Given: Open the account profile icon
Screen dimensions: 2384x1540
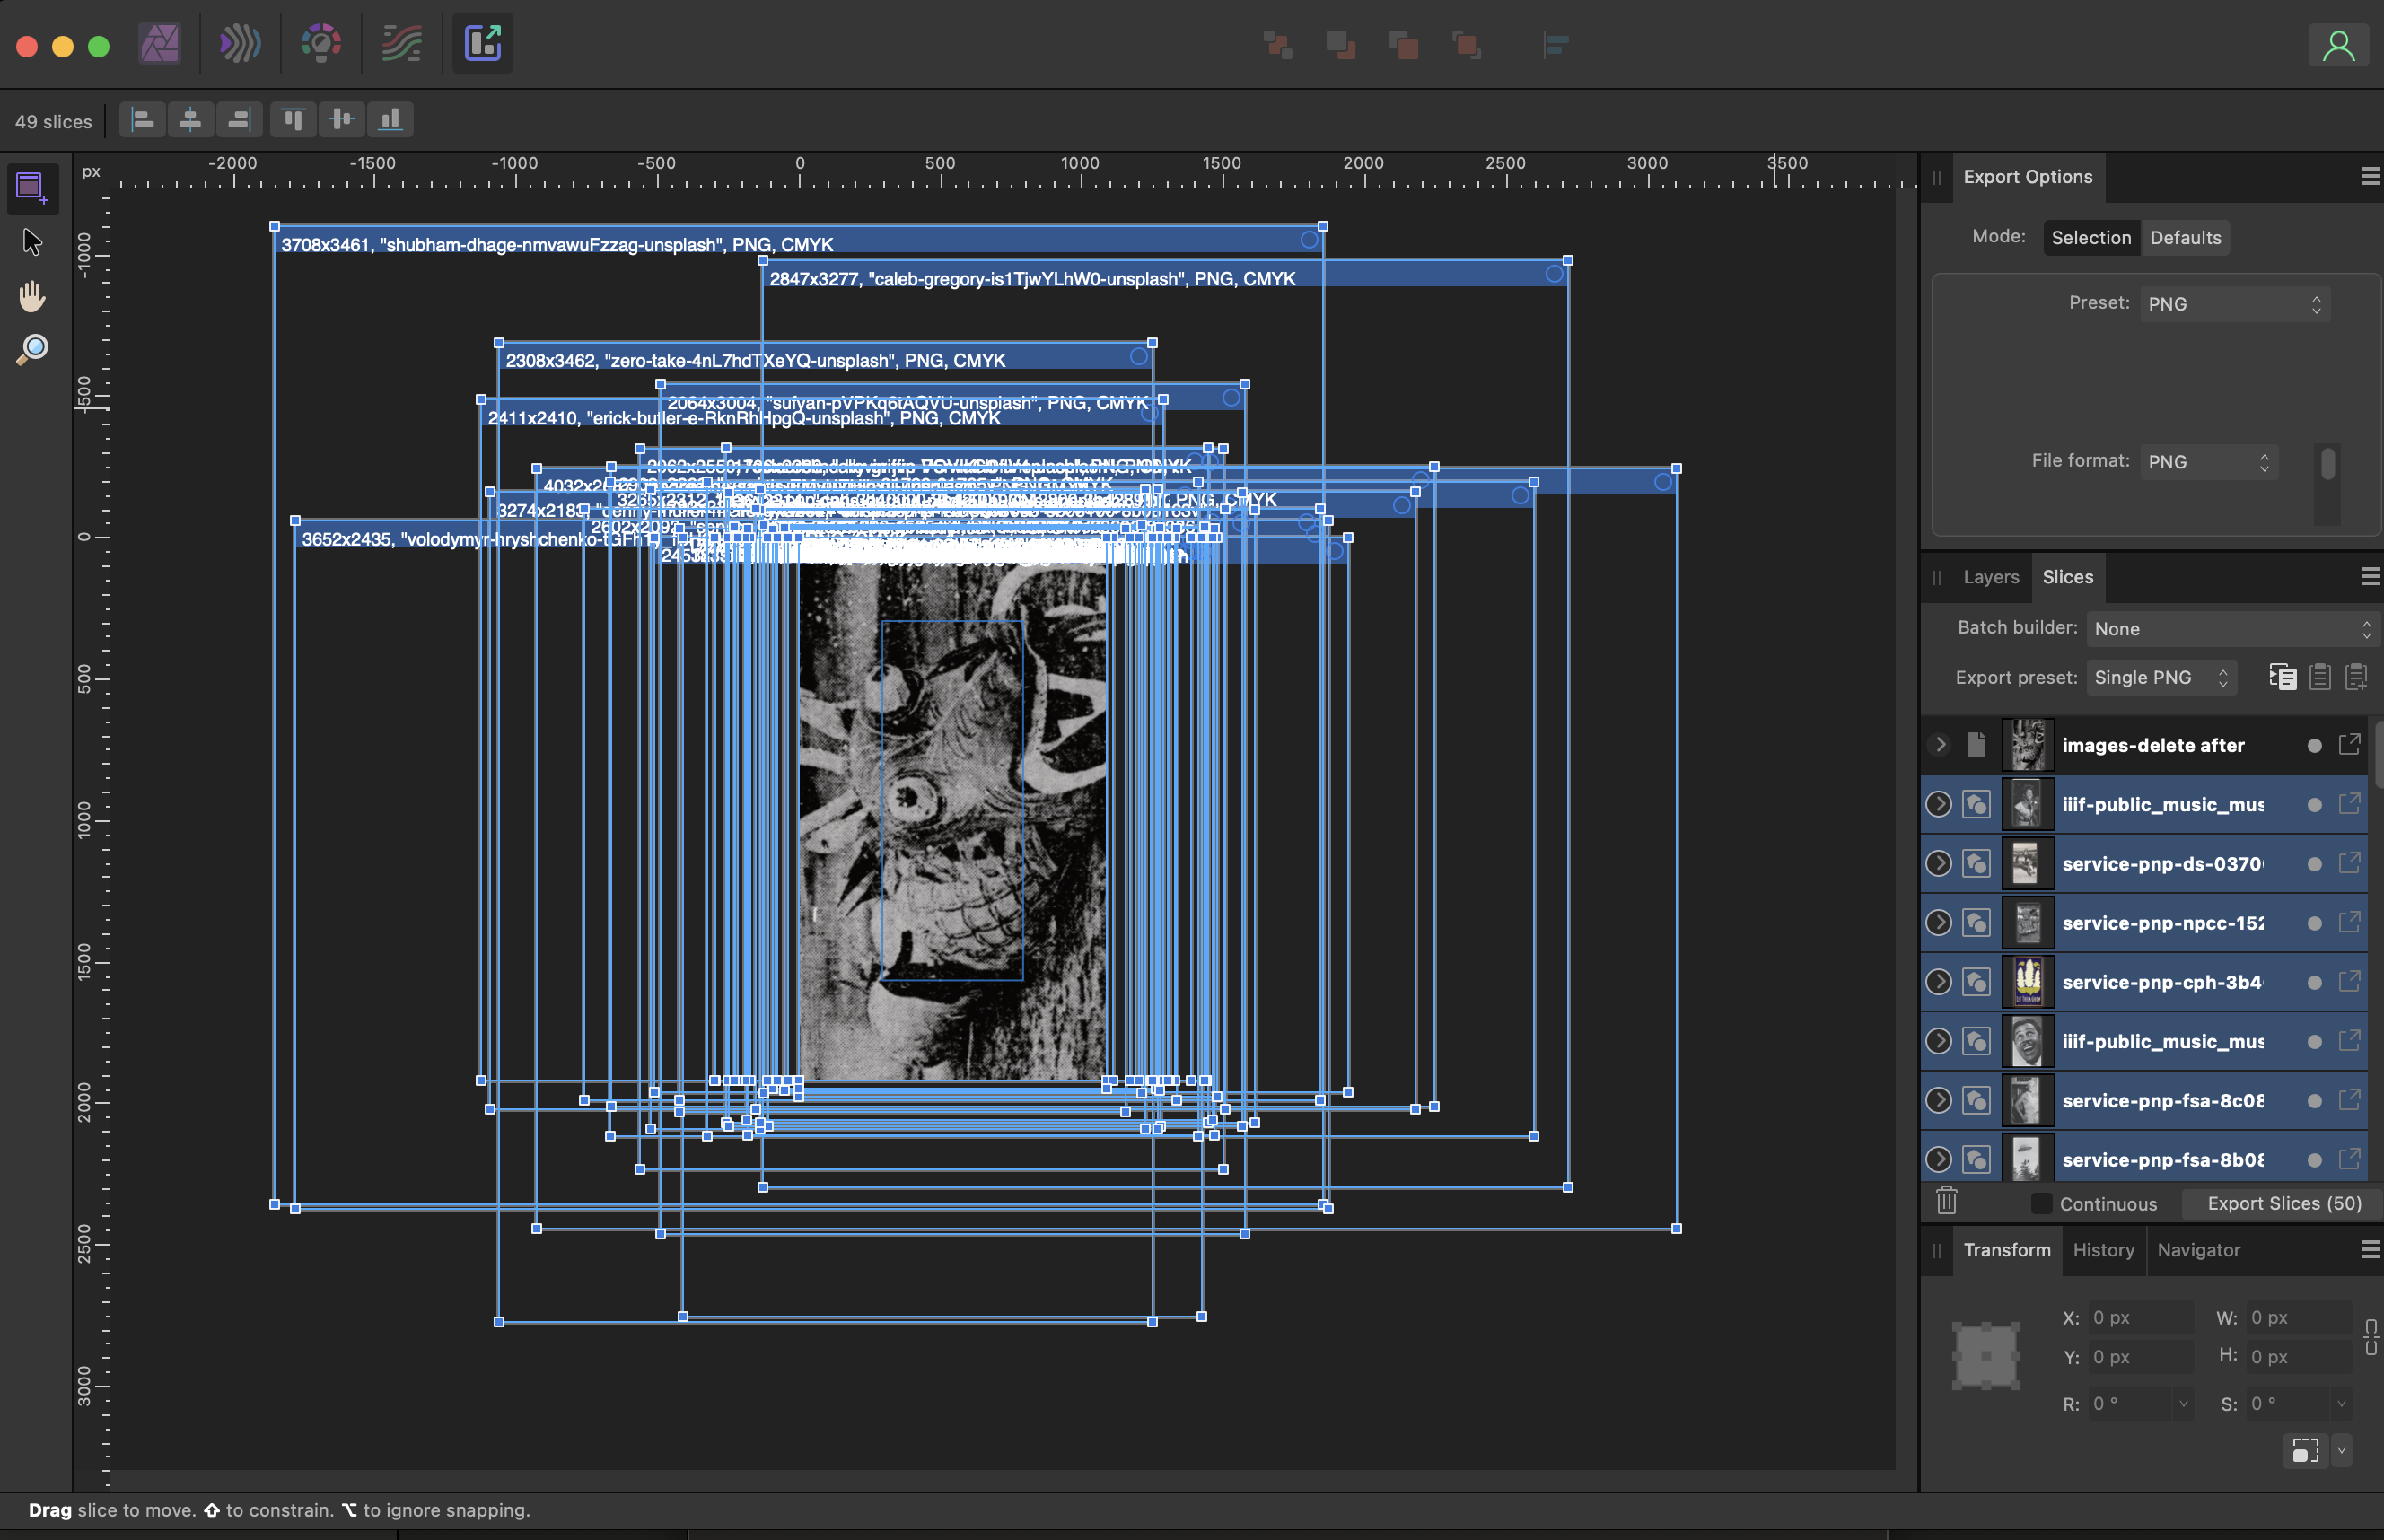Looking at the screenshot, I should coord(2338,45).
